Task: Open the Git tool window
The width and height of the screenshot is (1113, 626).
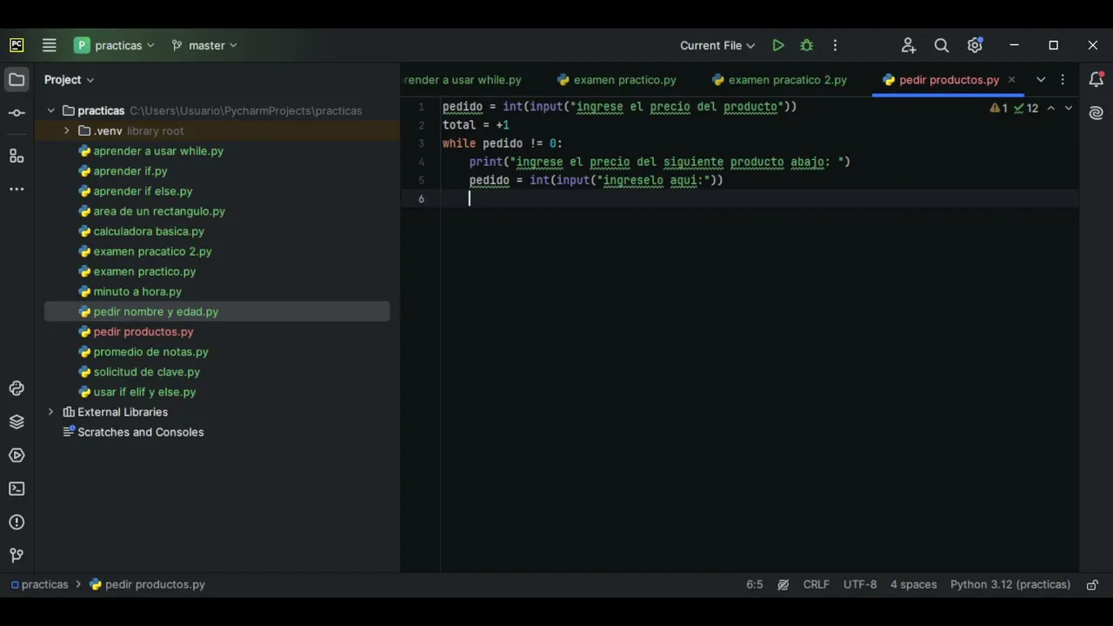Action: [17, 556]
